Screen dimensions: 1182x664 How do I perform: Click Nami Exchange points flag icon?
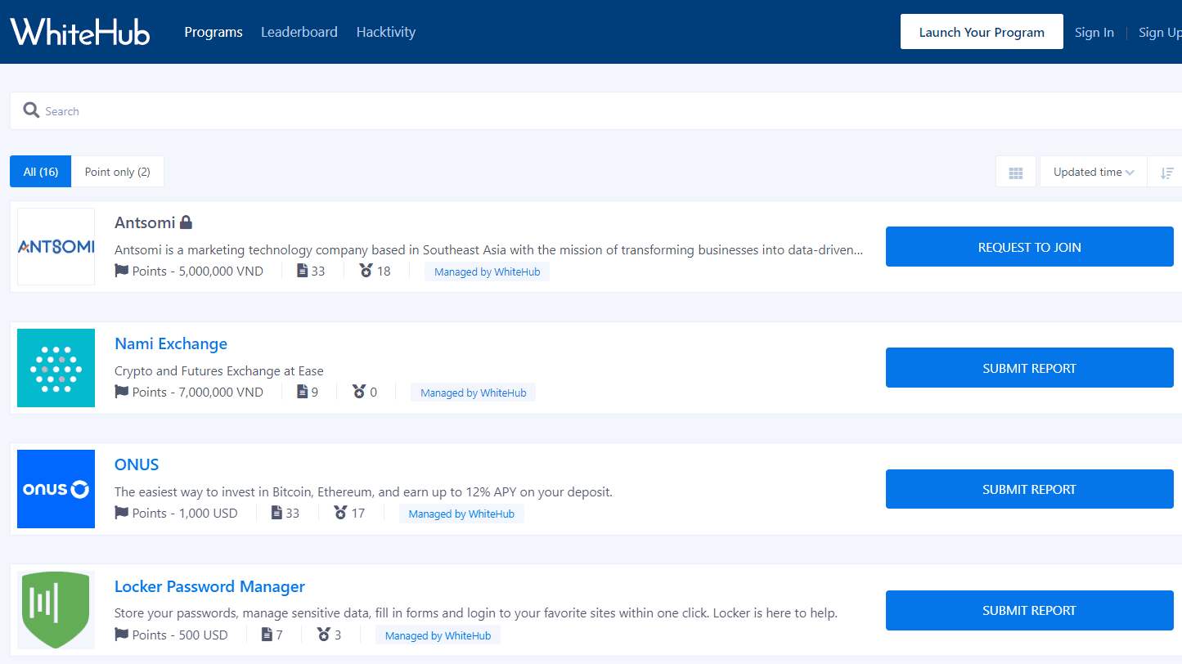tap(122, 392)
